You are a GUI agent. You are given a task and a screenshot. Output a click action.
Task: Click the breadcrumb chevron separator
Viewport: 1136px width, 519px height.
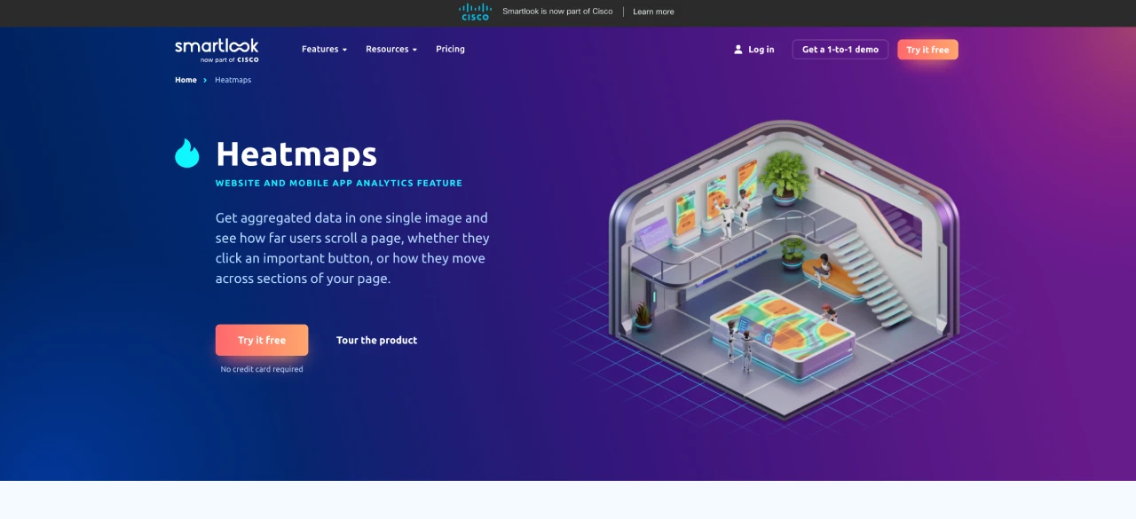click(205, 80)
